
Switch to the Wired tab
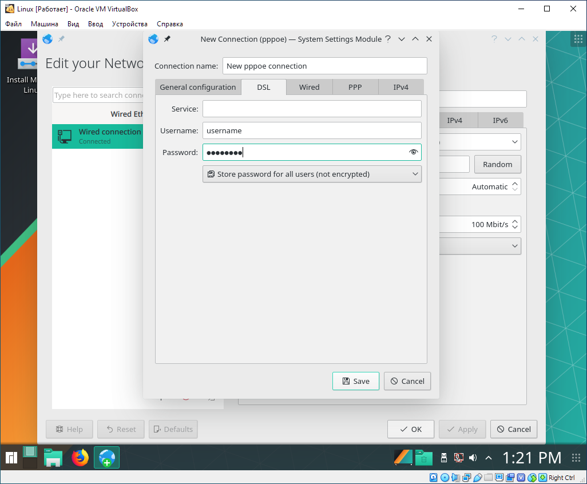tap(309, 87)
